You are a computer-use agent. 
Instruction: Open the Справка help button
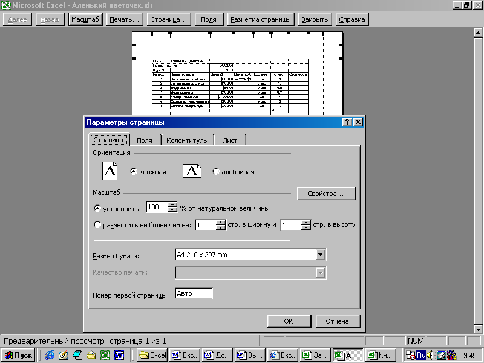click(352, 19)
